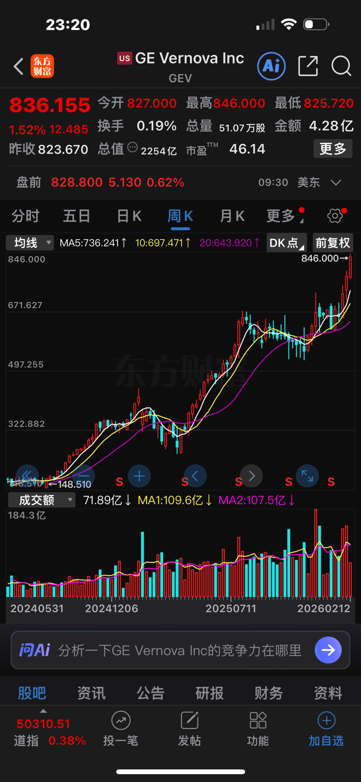Add stock via 加自选 plus icon
Viewport: 361px width, 782px height.
[326, 720]
